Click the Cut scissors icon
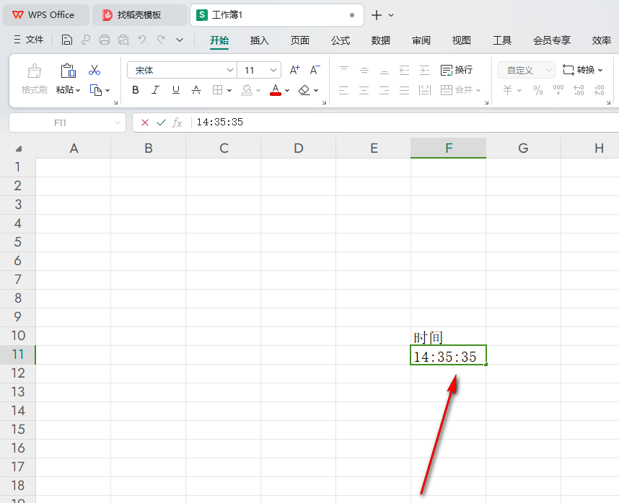The width and height of the screenshot is (619, 503). coord(94,70)
